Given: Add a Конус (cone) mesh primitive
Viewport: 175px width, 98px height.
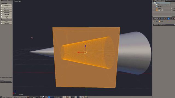Looking at the screenshot, I should [6, 16].
